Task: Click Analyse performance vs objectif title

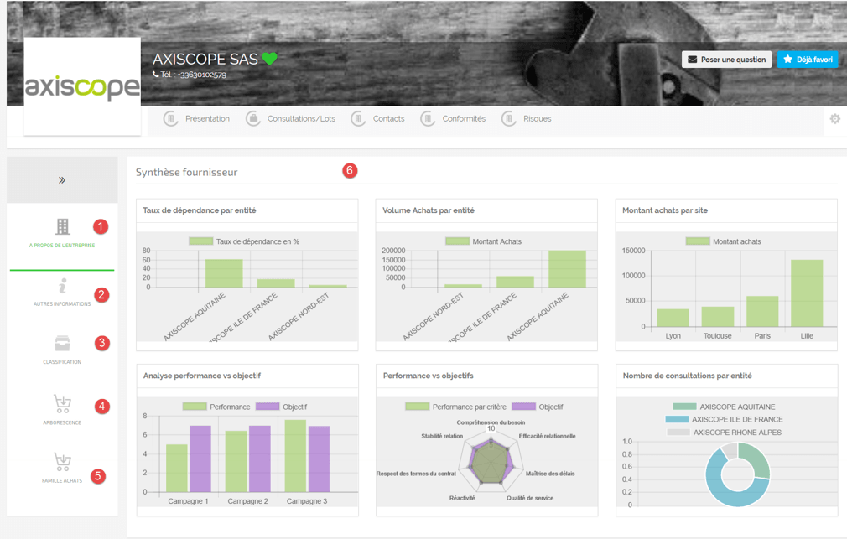Action: pos(202,376)
